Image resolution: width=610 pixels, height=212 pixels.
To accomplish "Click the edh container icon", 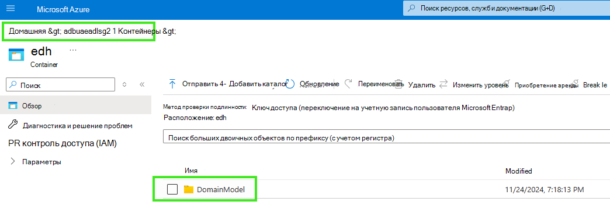I will point(16,55).
